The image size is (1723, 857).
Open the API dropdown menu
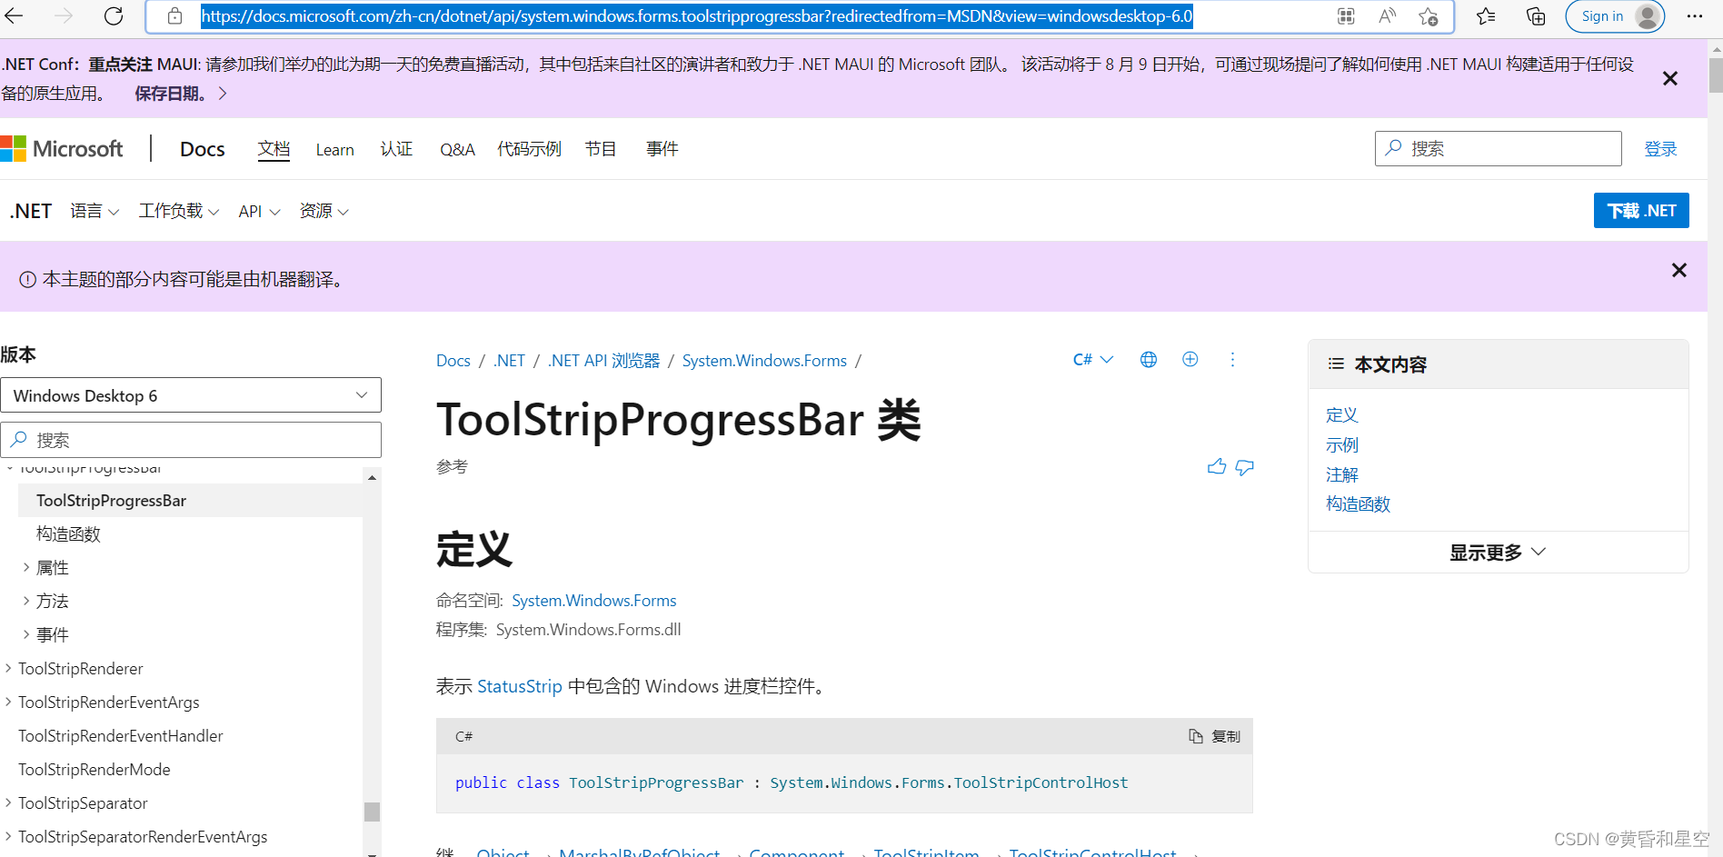[x=259, y=211]
